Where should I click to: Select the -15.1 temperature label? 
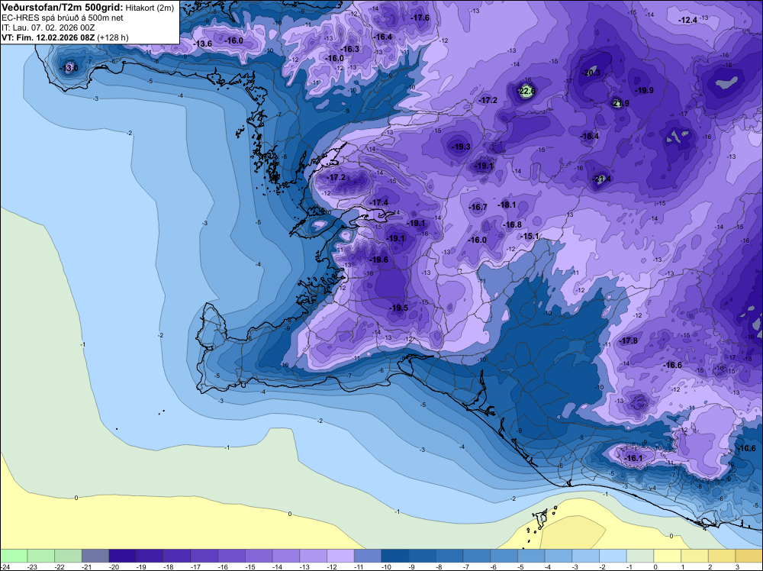[x=530, y=237]
